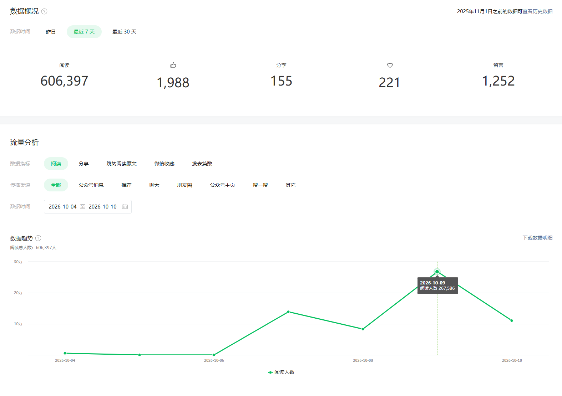Click the calendar icon in date field
Viewport: 562px width, 396px height.
coord(125,207)
